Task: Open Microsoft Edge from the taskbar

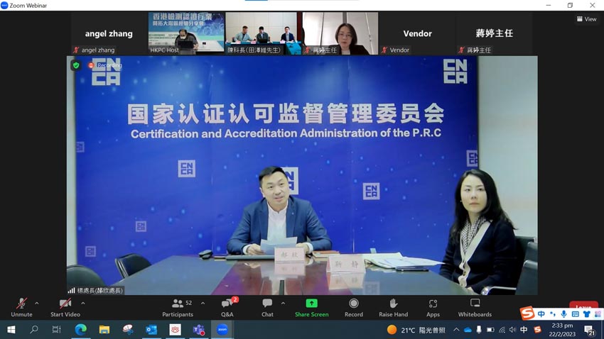Action: pos(80,330)
